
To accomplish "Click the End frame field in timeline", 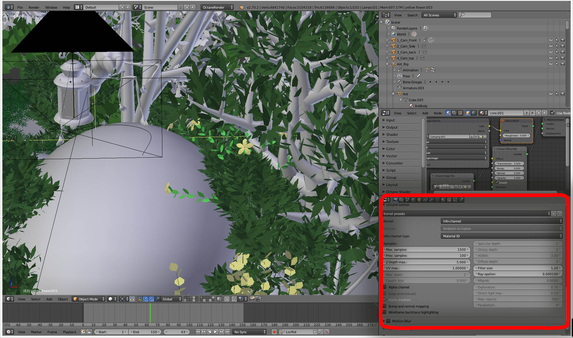I will [146, 332].
